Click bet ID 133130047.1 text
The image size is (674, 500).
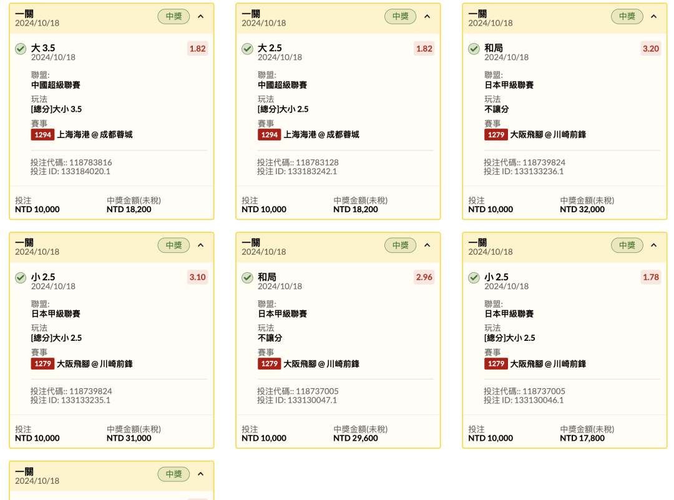(297, 400)
